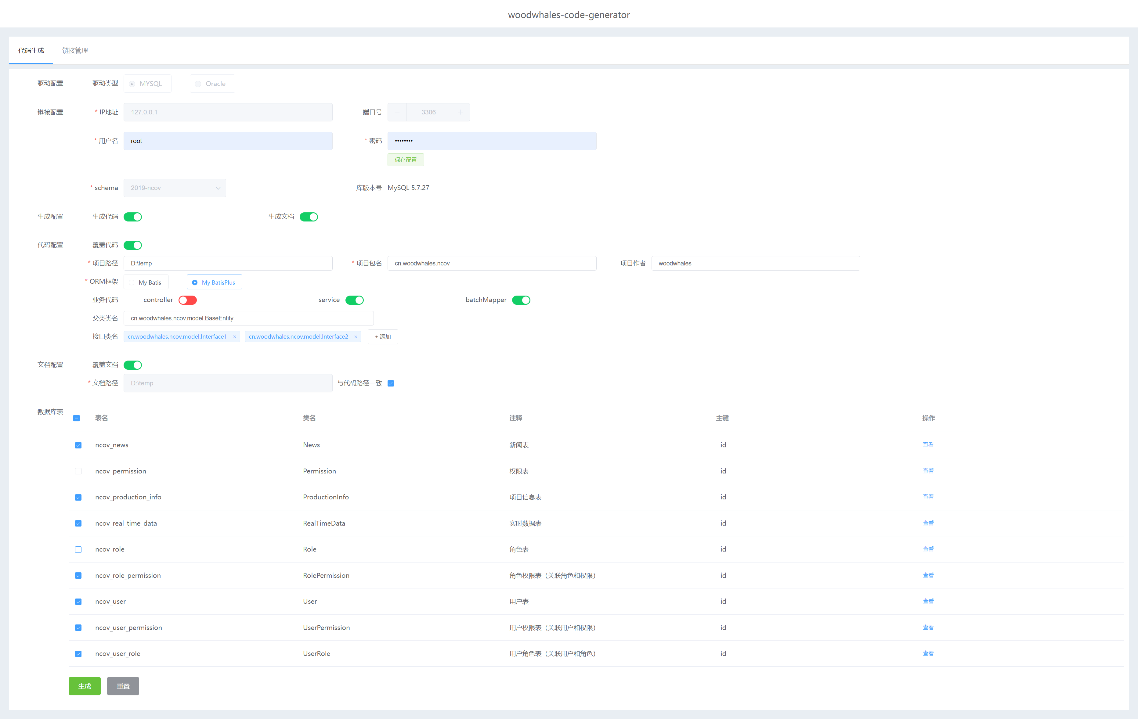Click the port number plus stepper
Screen dimensions: 1138x719
click(x=460, y=112)
